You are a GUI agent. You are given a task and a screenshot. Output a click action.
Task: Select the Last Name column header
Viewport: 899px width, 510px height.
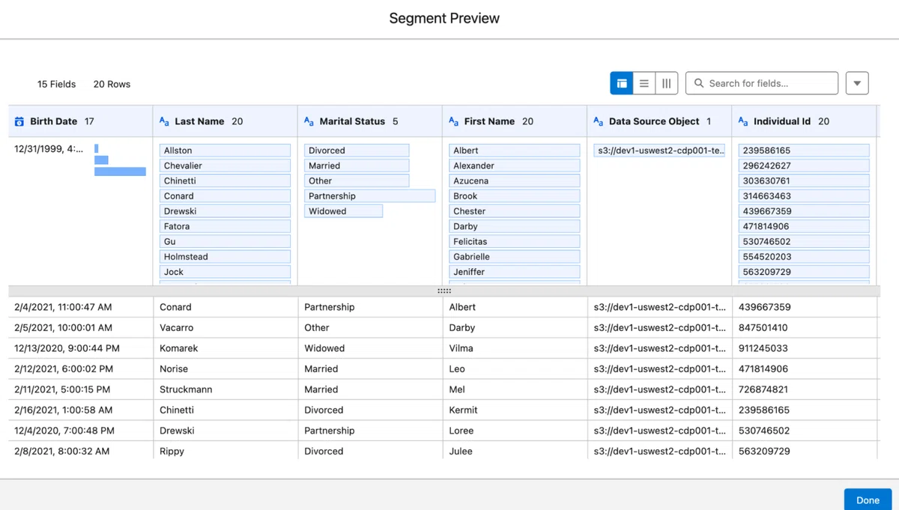pyautogui.click(x=225, y=121)
